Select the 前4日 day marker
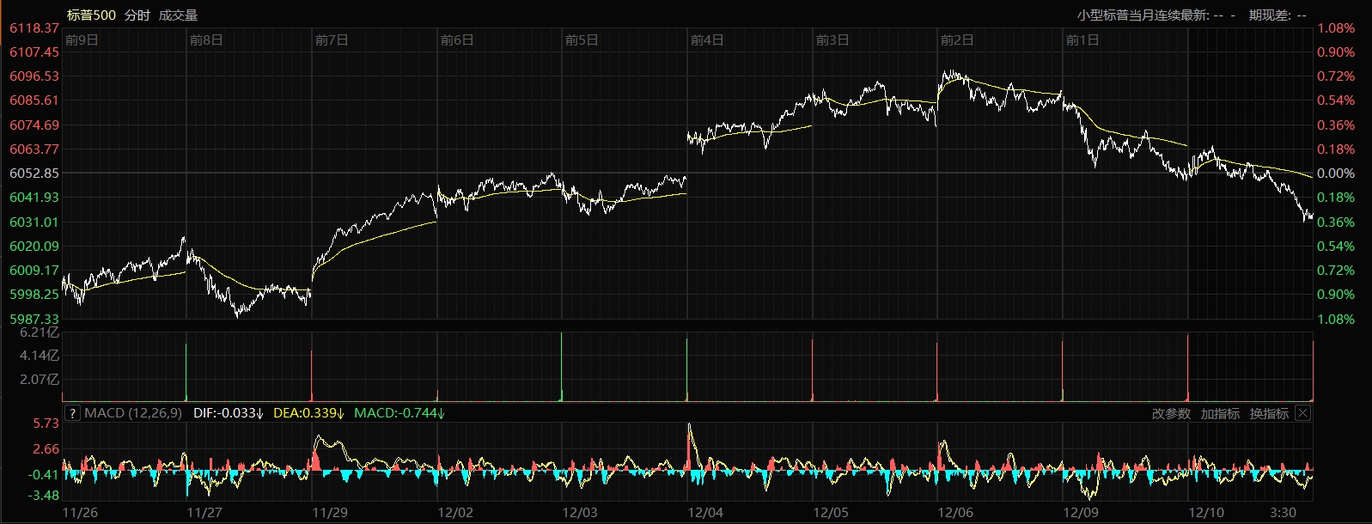Image resolution: width=1372 pixels, height=524 pixels. 707,40
